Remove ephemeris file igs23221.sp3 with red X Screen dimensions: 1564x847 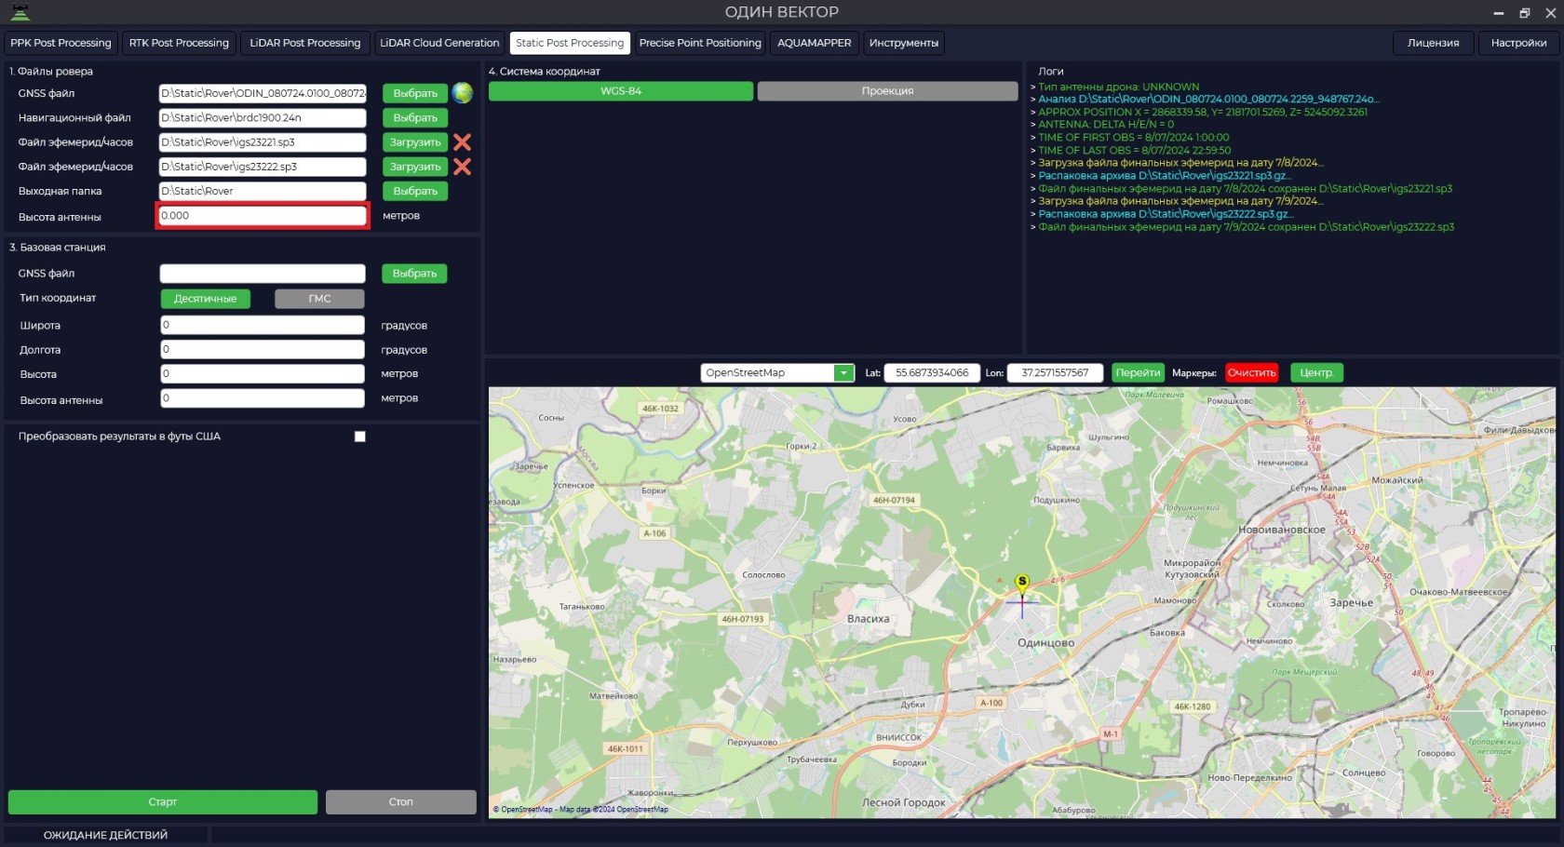pos(462,142)
